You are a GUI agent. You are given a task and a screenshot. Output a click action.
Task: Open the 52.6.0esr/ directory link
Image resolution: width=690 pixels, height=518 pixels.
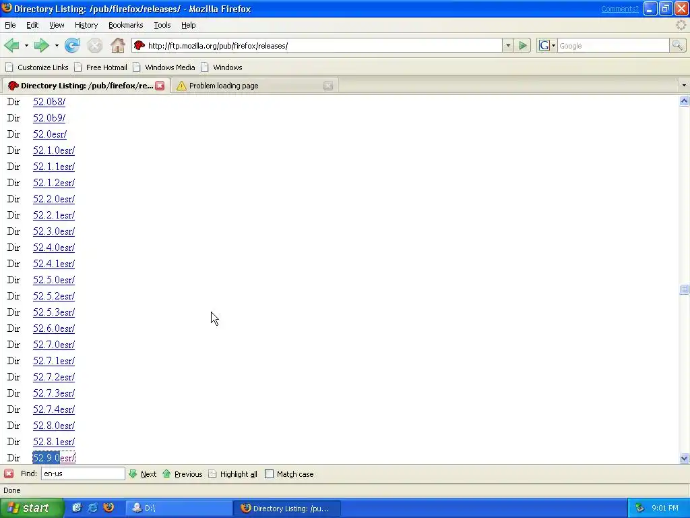pos(54,328)
